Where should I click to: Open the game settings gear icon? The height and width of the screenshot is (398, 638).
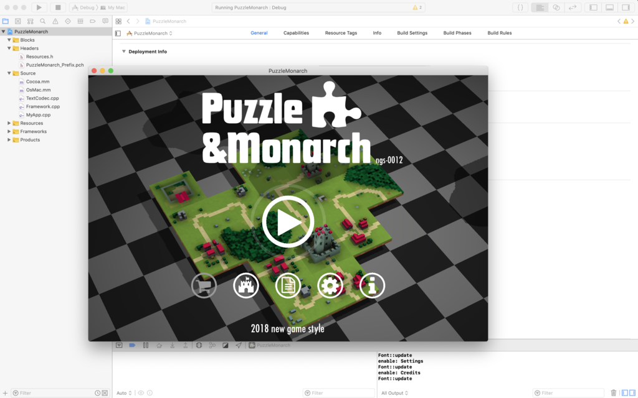[330, 285]
